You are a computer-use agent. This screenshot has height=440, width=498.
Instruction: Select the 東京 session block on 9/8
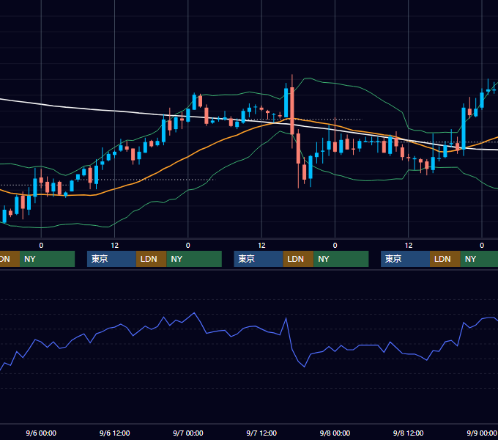pos(405,259)
